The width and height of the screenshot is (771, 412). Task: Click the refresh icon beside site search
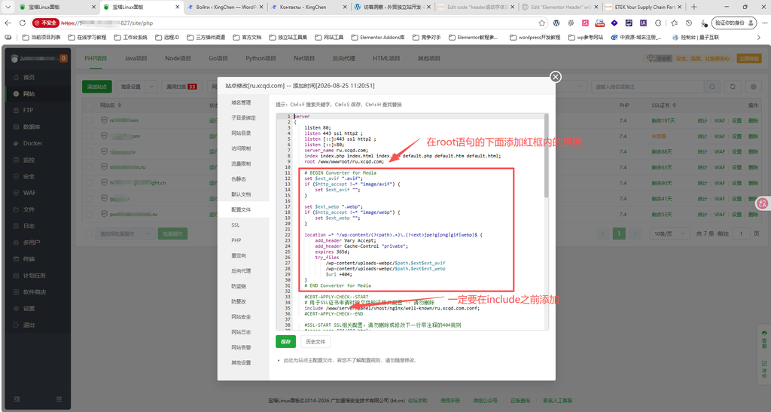733,87
